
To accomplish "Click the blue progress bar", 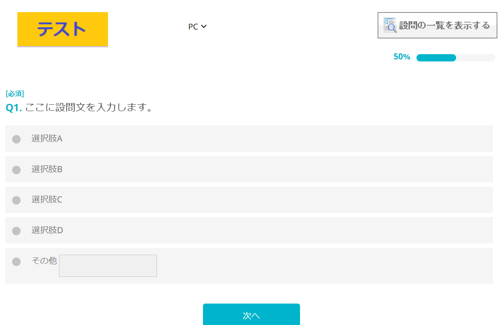I will pyautogui.click(x=436, y=58).
